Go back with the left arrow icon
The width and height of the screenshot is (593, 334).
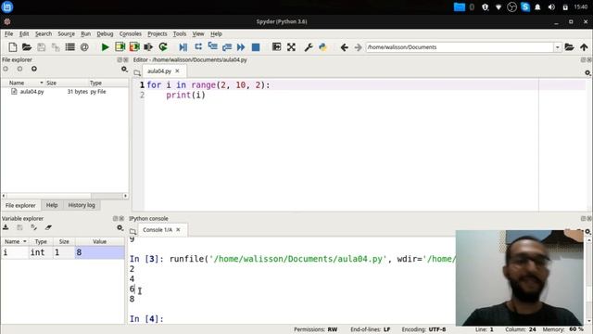pyautogui.click(x=344, y=47)
